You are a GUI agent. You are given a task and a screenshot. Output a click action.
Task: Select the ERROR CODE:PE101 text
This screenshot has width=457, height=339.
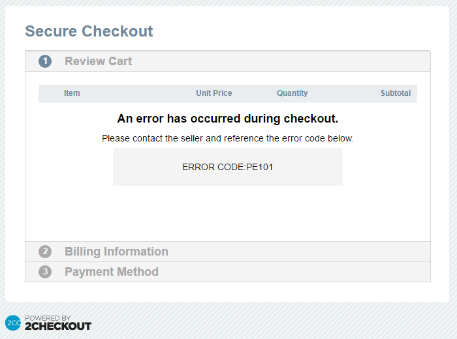pos(227,167)
